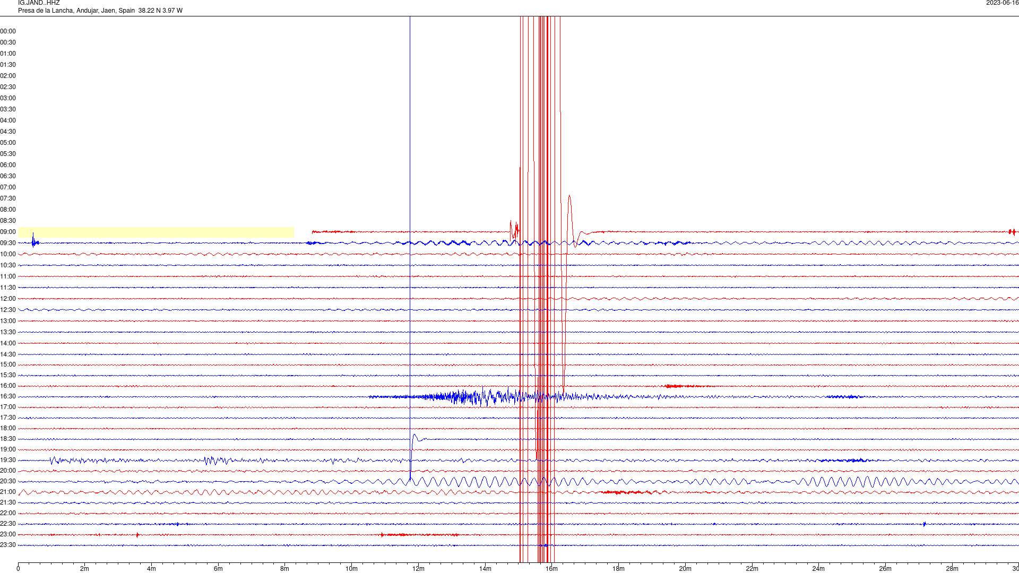This screenshot has width=1019, height=573.
Task: Click the 6m tick on the time axis
Action: (218, 569)
